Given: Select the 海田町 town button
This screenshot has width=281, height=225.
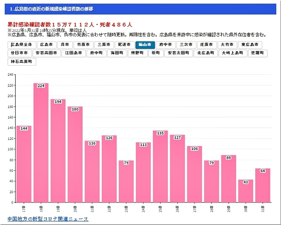Looking at the screenshot, I should (x=117, y=53).
